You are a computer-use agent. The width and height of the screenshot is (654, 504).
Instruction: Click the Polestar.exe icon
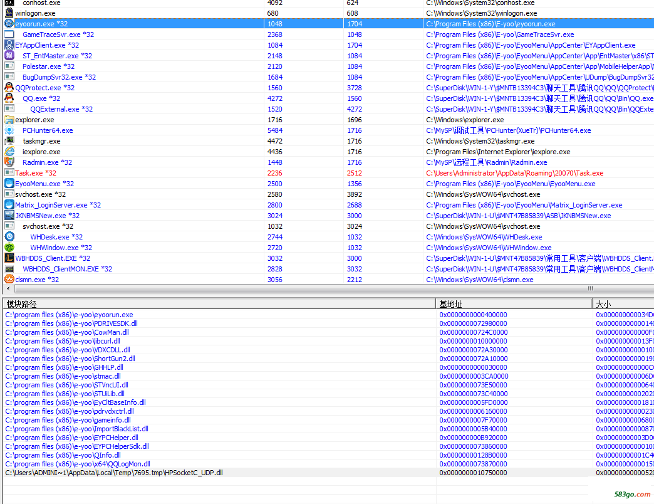[9, 66]
